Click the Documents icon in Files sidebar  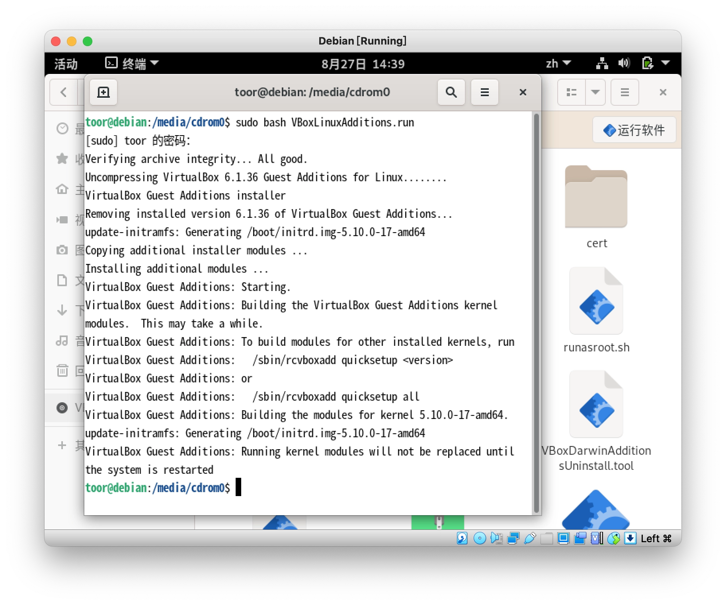pos(62,280)
